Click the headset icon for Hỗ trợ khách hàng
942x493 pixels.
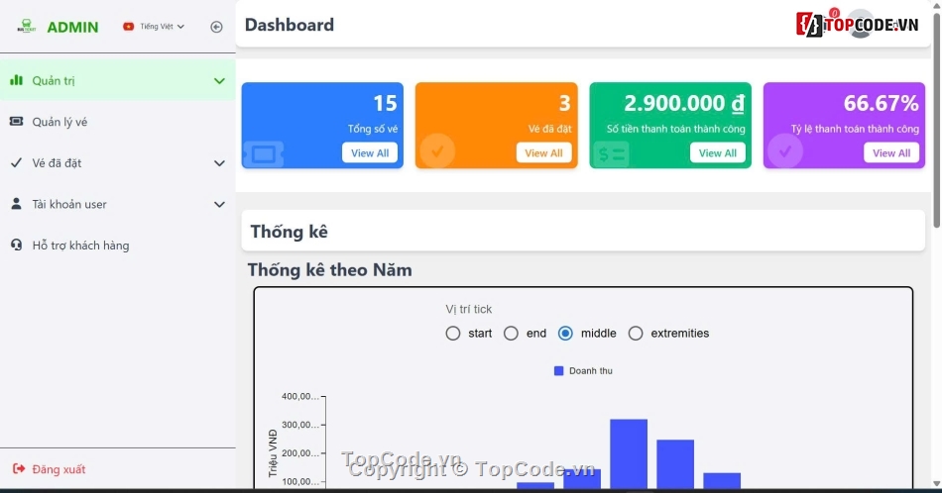point(16,246)
